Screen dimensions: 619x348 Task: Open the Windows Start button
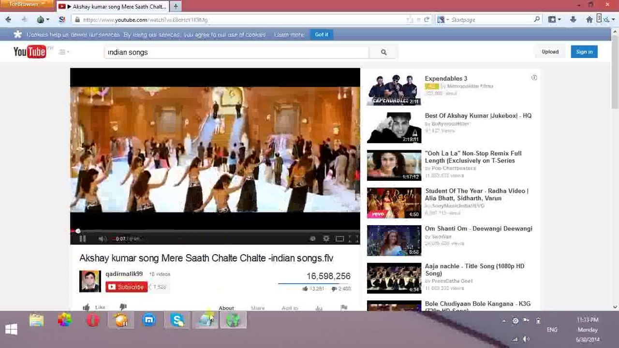[11, 330]
